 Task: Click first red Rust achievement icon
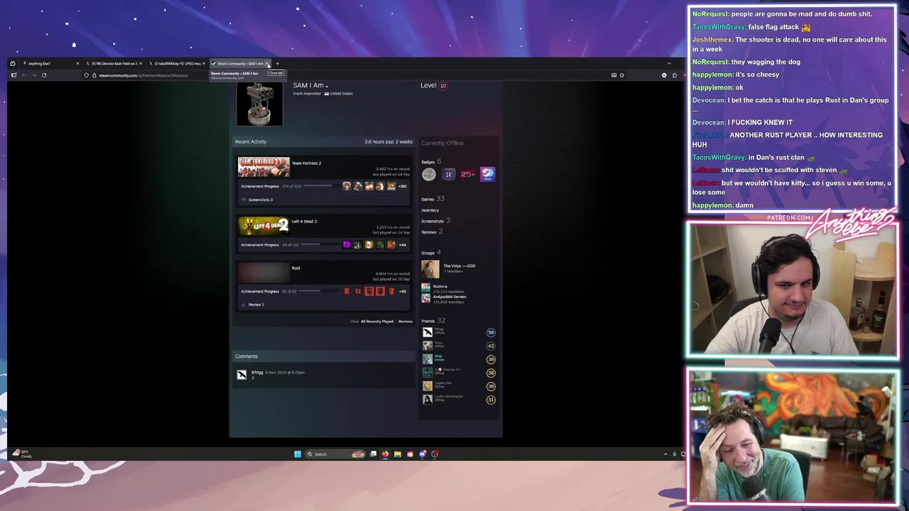347,291
